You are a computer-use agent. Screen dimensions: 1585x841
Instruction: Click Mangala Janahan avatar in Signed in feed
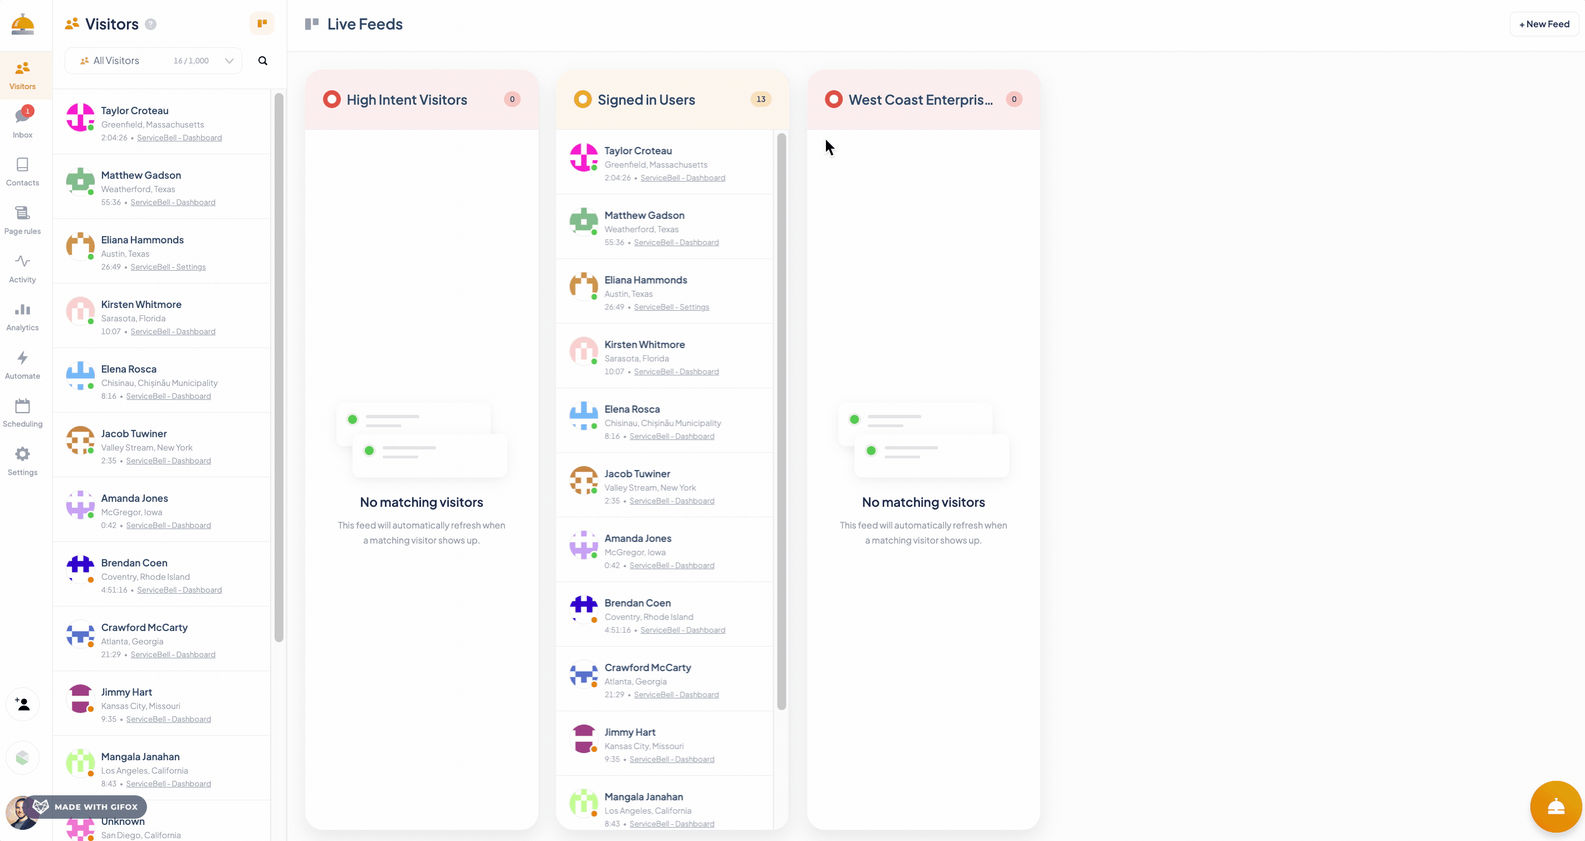click(584, 804)
